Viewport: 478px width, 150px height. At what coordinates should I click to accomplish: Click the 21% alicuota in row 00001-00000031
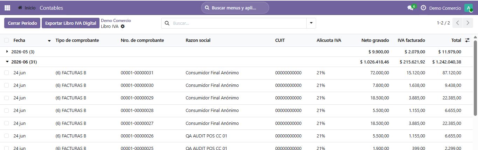coord(321,73)
